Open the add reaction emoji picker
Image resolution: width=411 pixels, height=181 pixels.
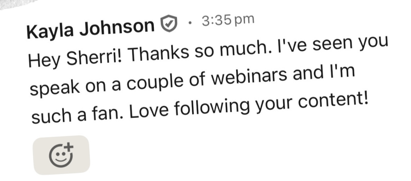click(61, 155)
